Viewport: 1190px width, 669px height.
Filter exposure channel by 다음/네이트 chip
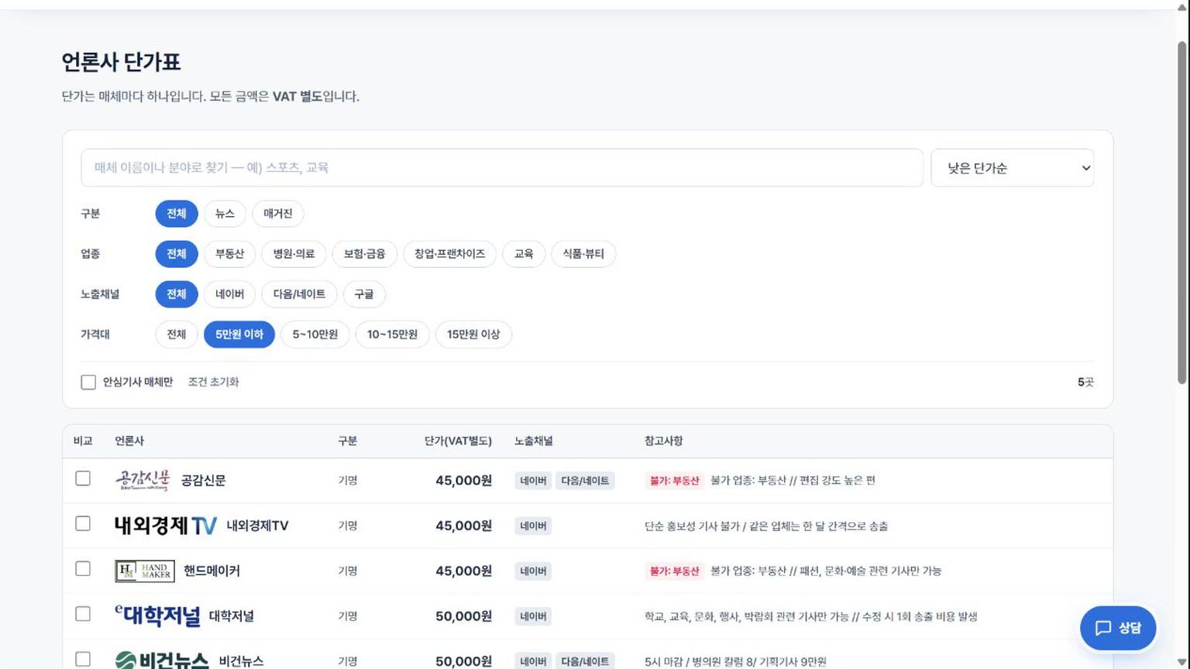click(299, 294)
